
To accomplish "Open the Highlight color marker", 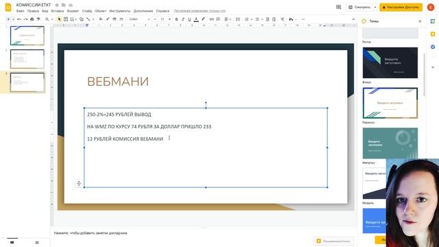I will pyautogui.click(x=203, y=19).
